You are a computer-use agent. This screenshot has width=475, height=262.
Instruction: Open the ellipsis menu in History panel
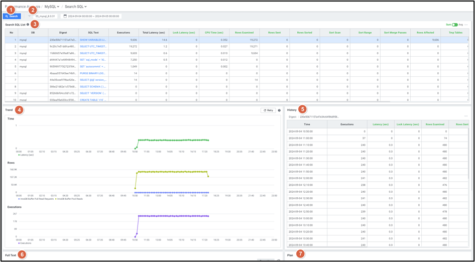point(466,116)
